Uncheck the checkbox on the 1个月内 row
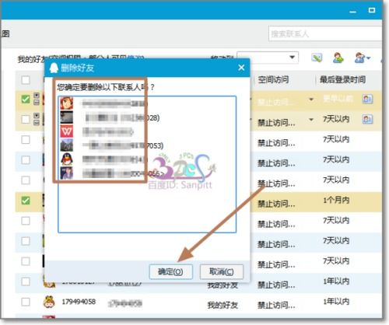The image size is (389, 325). [26, 201]
